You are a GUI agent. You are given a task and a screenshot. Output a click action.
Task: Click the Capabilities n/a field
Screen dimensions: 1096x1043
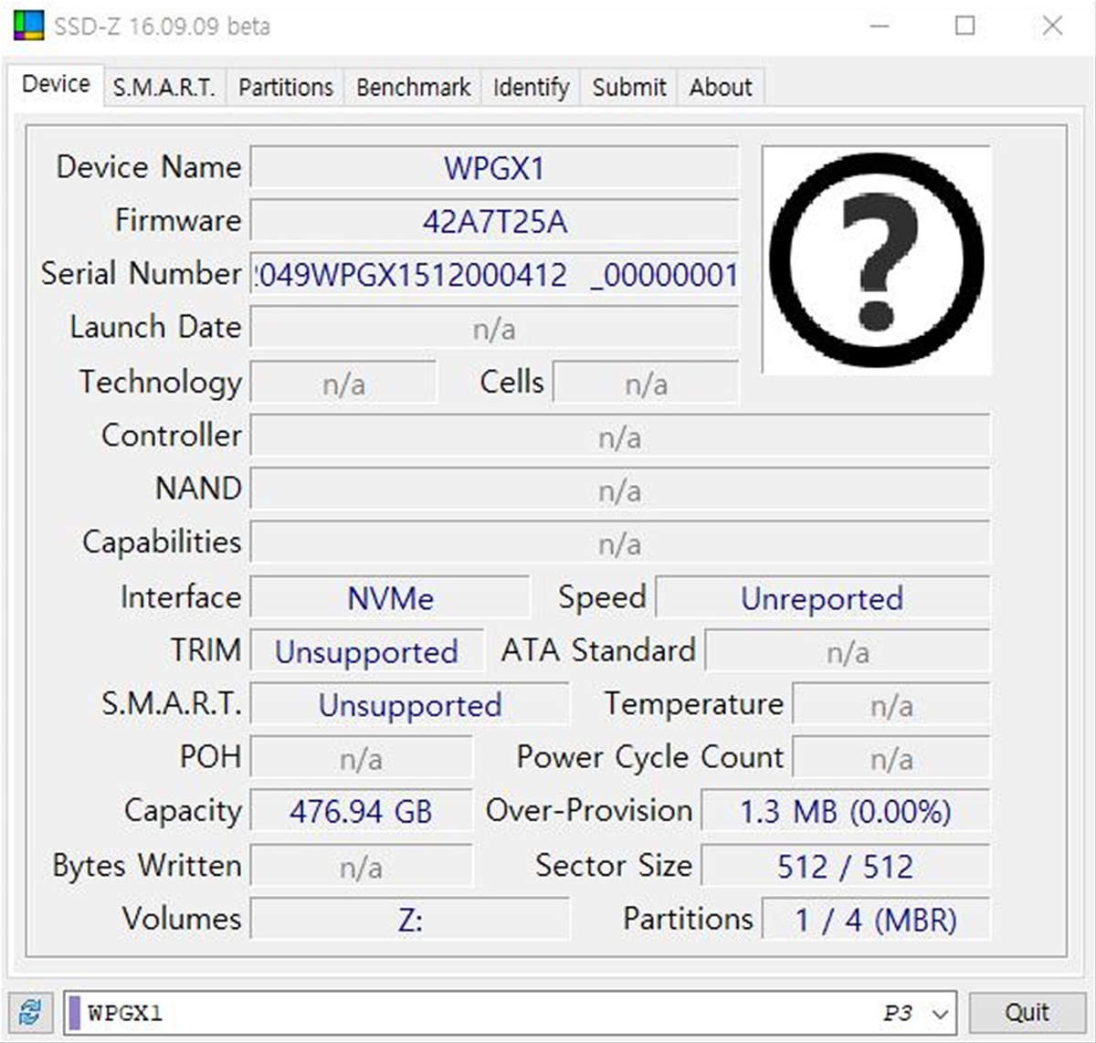(620, 544)
